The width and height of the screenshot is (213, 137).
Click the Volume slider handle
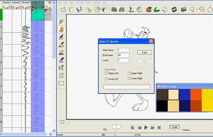pos(174,130)
